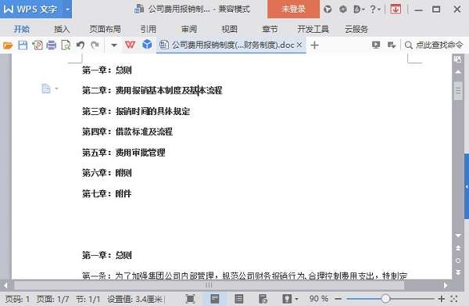This screenshot has height=306, width=469.
Task: Switch to outline view in status bar
Action: click(238, 299)
